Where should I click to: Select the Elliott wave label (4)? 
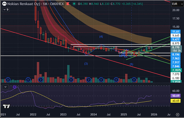click(101, 37)
